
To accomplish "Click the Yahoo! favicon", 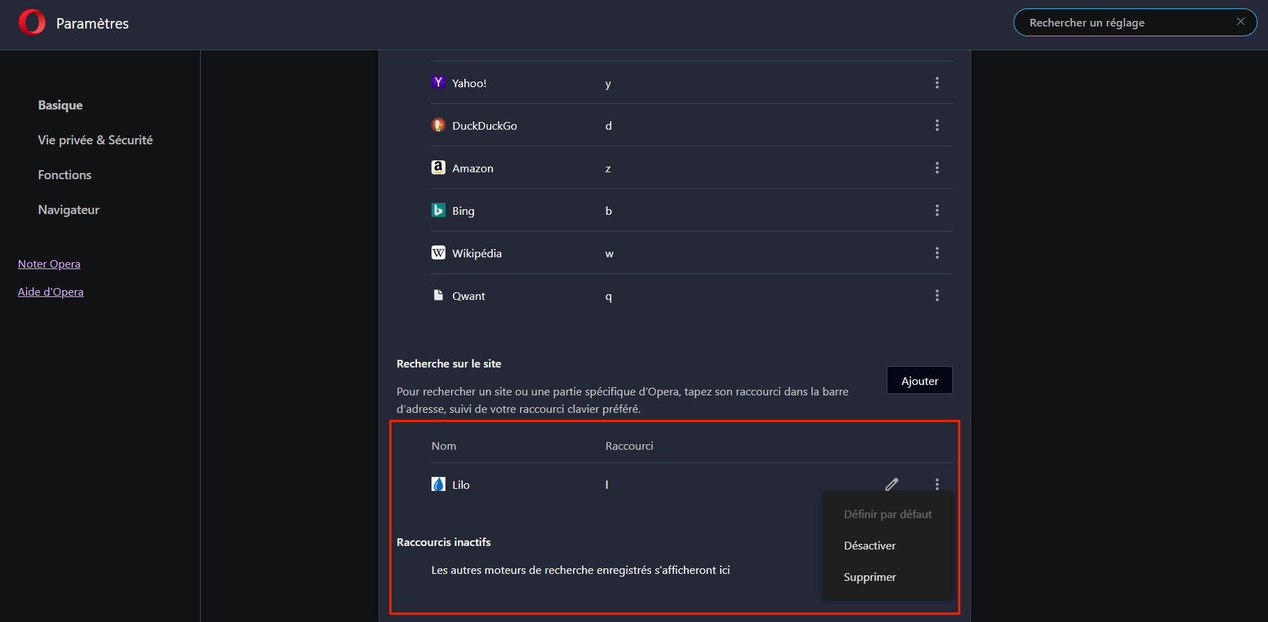I will pyautogui.click(x=438, y=82).
